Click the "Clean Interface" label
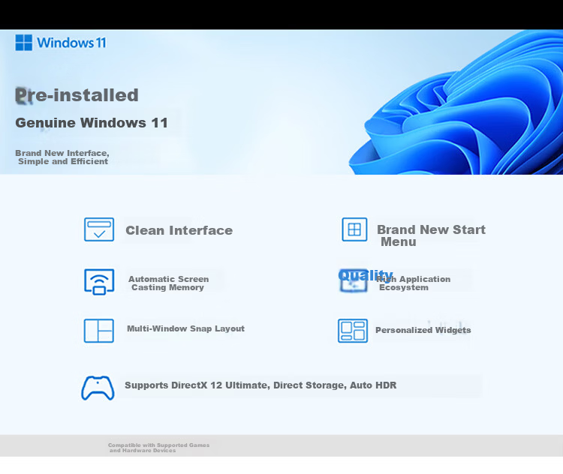This screenshot has height=474, width=563. (x=179, y=230)
